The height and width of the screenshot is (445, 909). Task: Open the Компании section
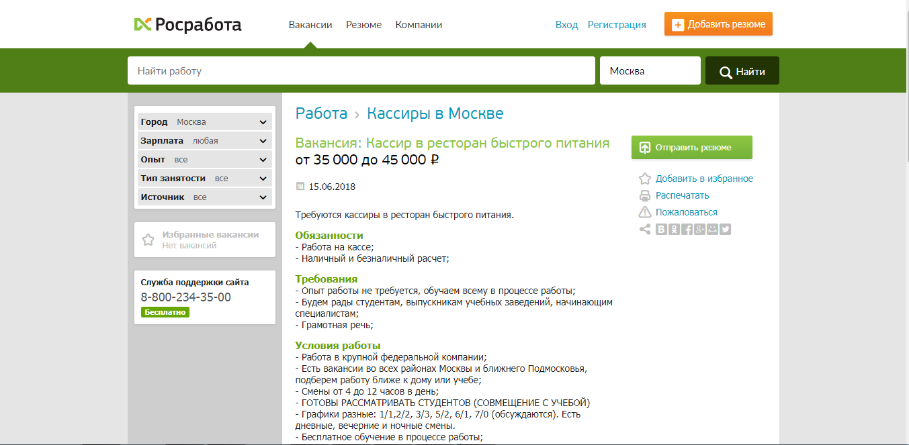[x=418, y=24]
